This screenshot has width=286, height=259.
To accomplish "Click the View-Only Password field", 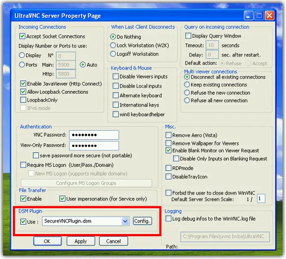I will click(94, 145).
